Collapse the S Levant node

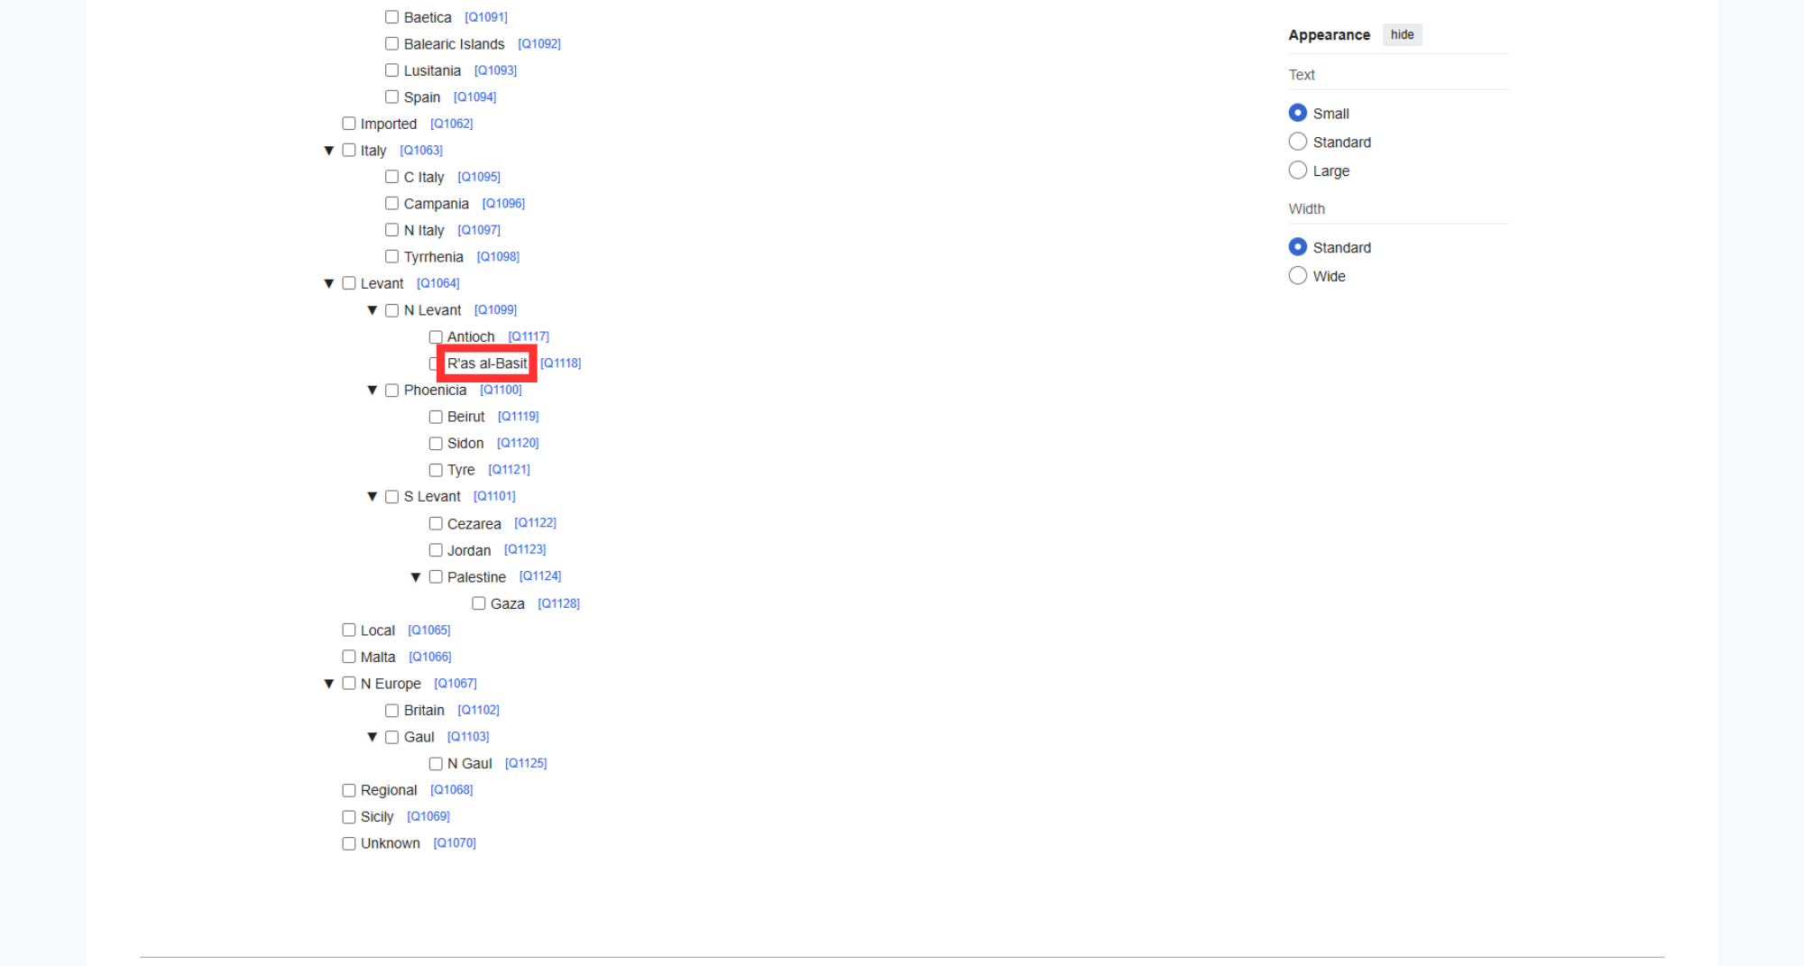click(x=373, y=496)
